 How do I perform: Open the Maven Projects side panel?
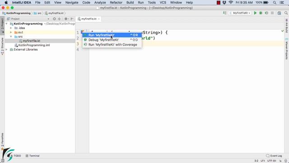pyautogui.click(x=287, y=49)
